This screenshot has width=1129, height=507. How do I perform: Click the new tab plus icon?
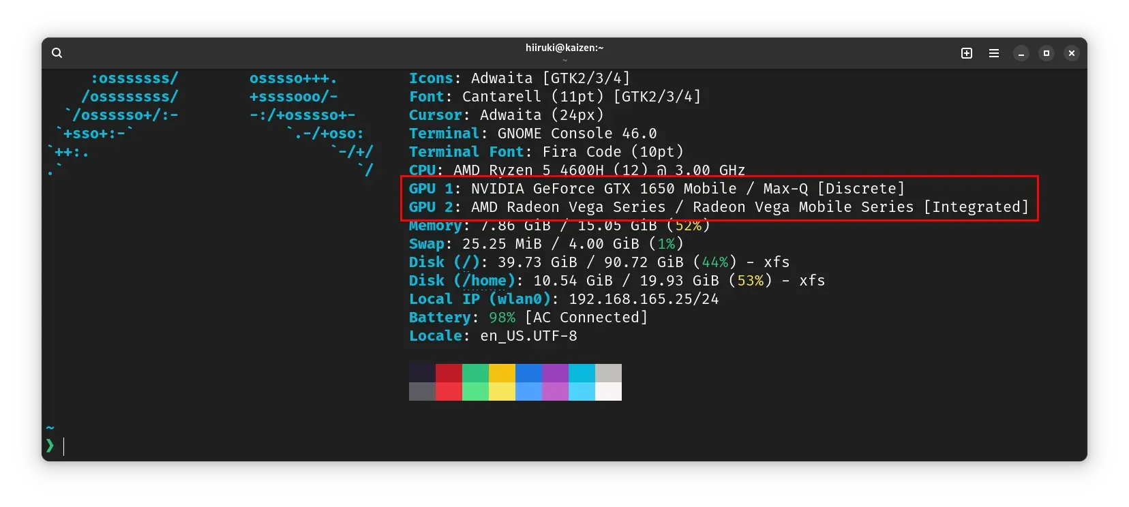(966, 53)
